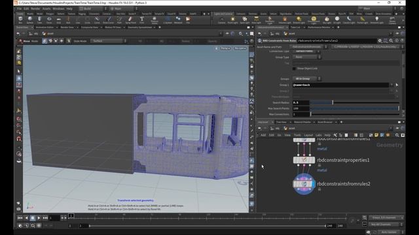The height and width of the screenshot is (235, 419).
Task: Open the Connection Type dropdown
Action: 307,51
